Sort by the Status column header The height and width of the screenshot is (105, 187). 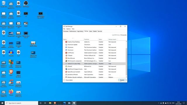pos(103,39)
